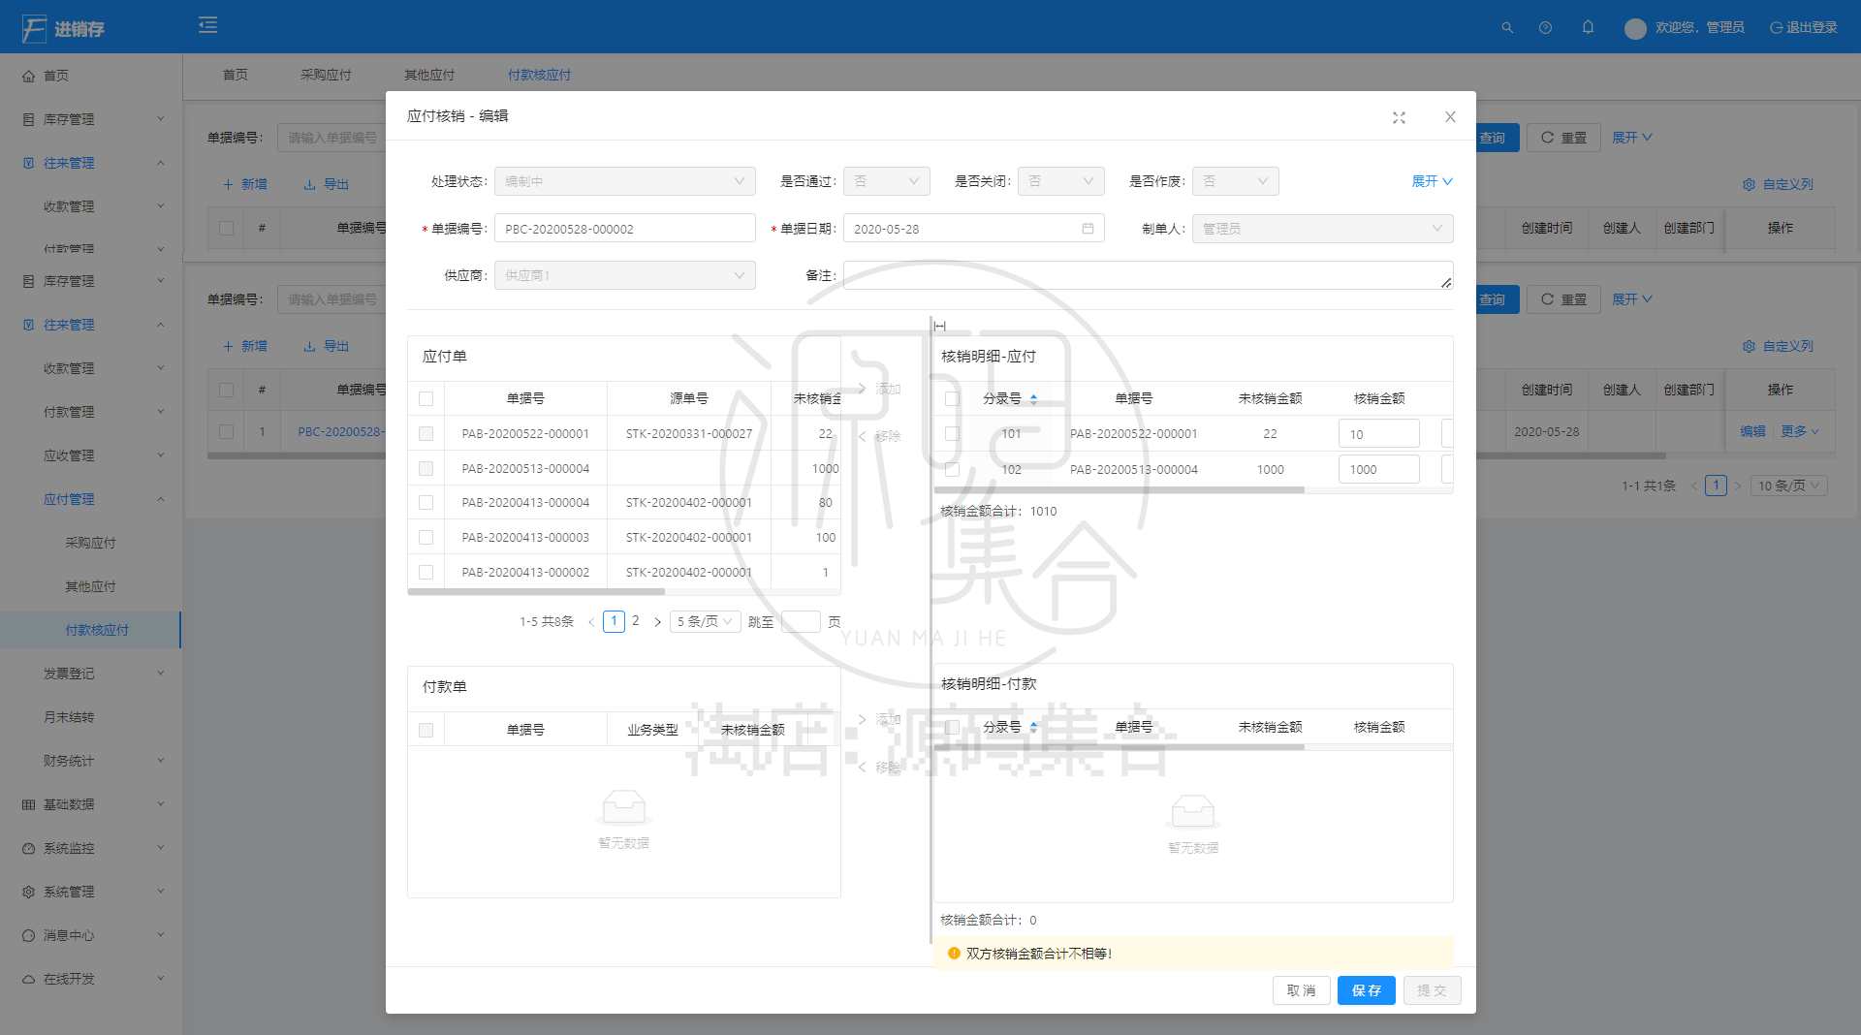Toggle select-all checkbox in 付款单 header
The height and width of the screenshot is (1035, 1861).
(426, 730)
